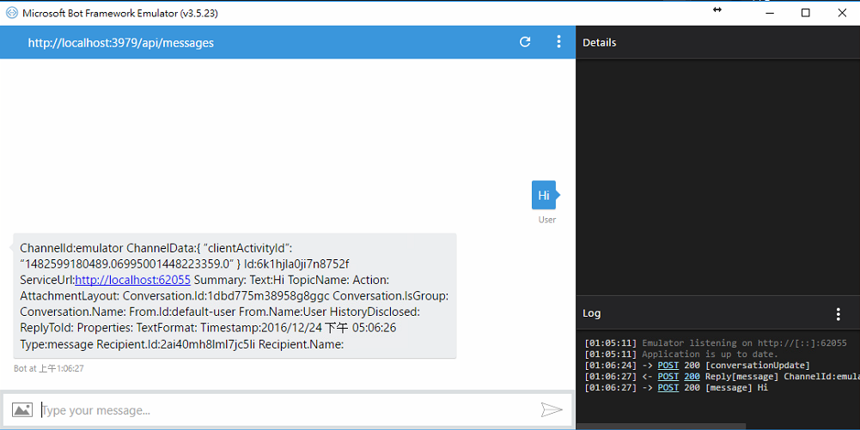The image size is (860, 430).
Task: Click the Log panel header label
Action: (591, 313)
